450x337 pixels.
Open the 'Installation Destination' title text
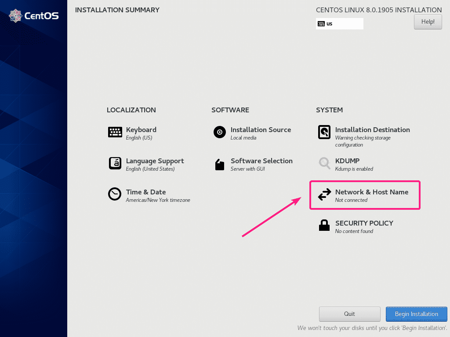372,129
